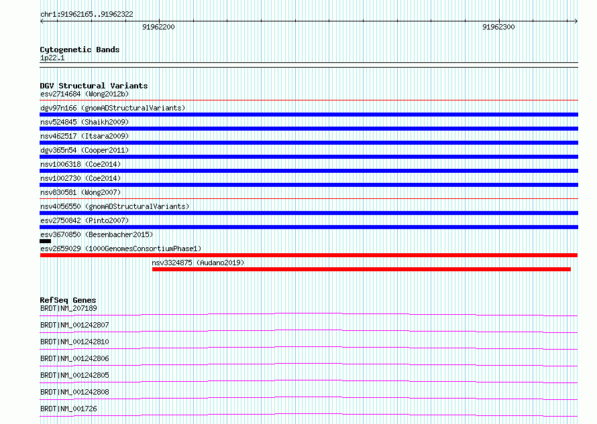This screenshot has height=424, width=597.
Task: Click the blue bar under nsv1002730
Action: coord(309,185)
